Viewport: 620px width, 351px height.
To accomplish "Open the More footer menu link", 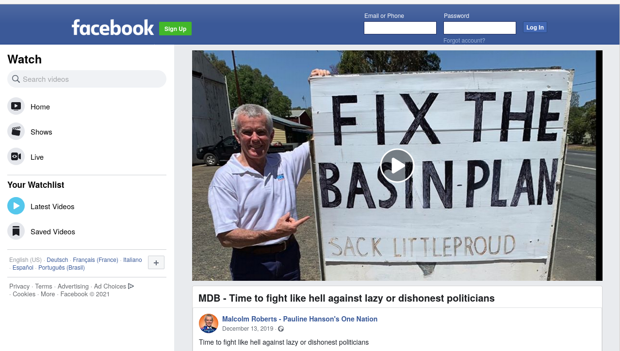I will point(48,294).
